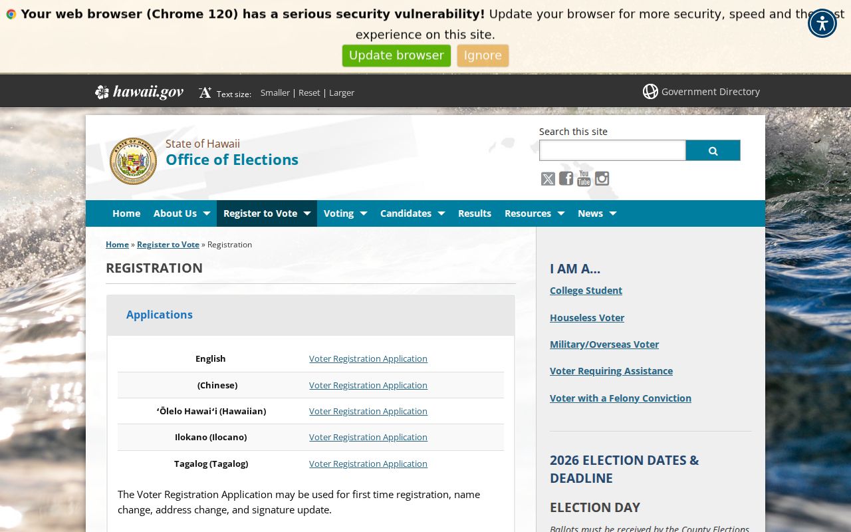Click the hawaii.gov logo

pyautogui.click(x=139, y=92)
